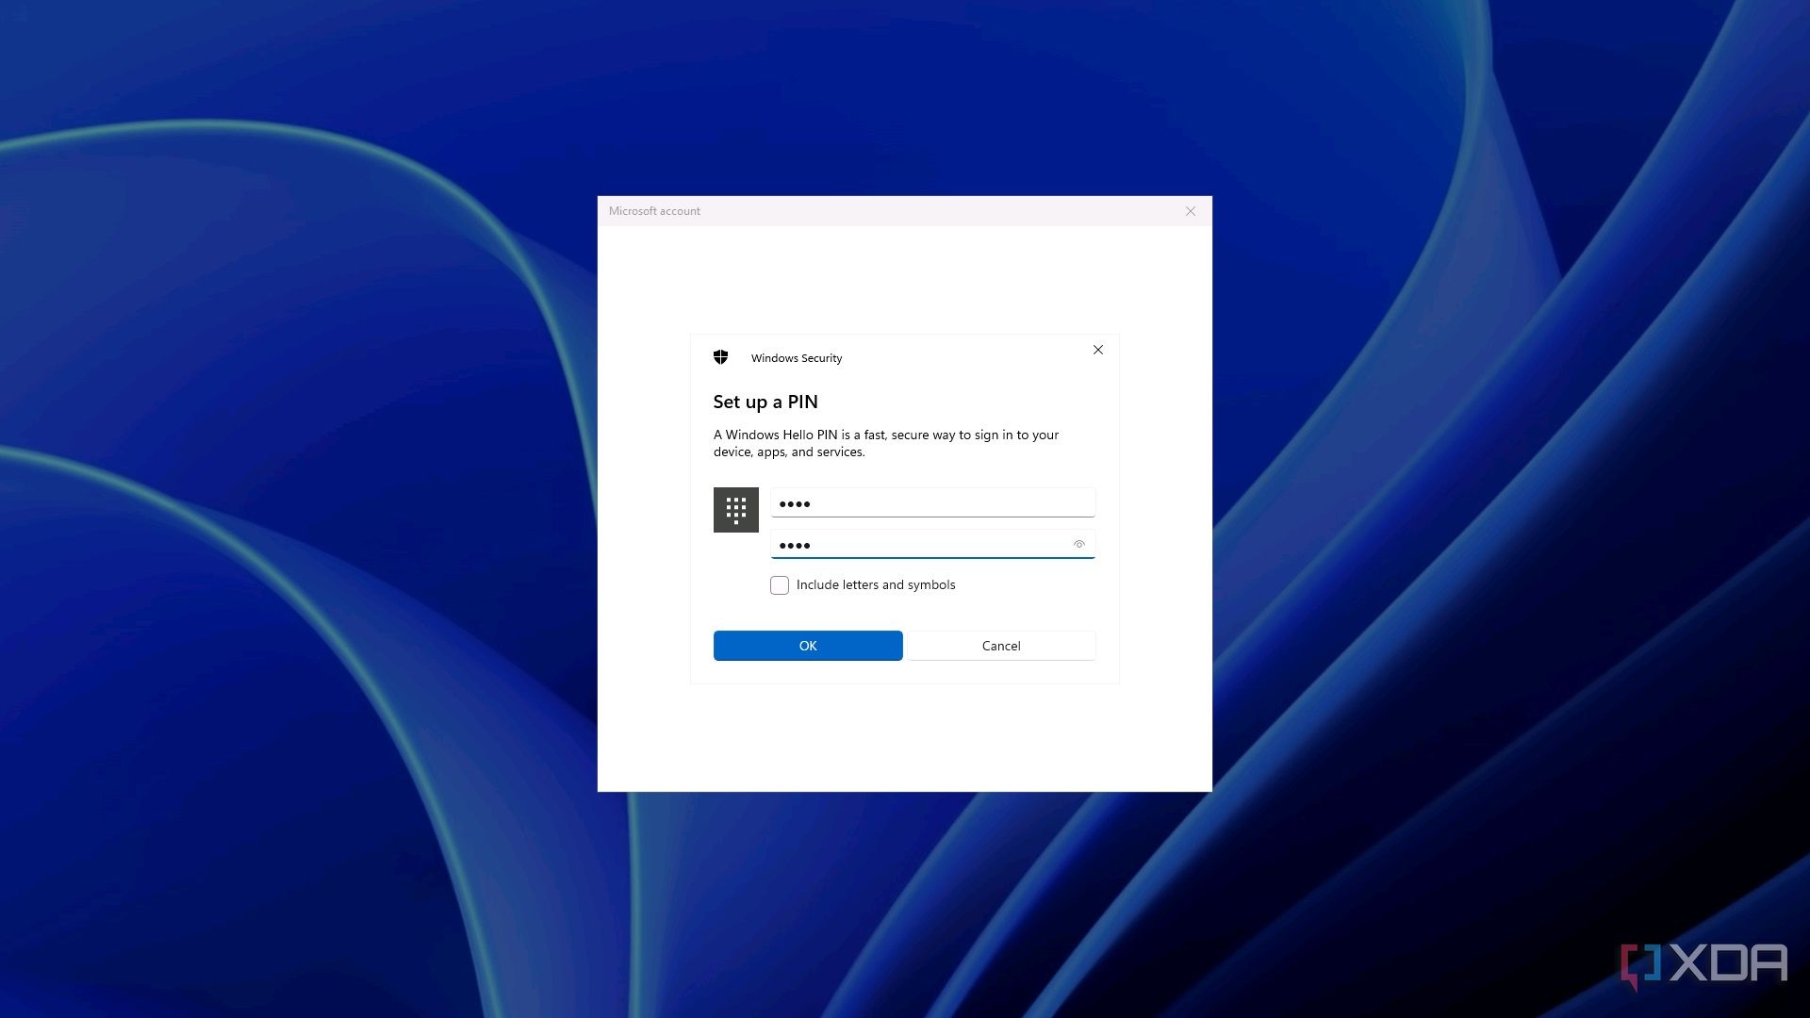Screen dimensions: 1810x1018
Task: Check the Include letters and symbols option
Action: [x=778, y=584]
